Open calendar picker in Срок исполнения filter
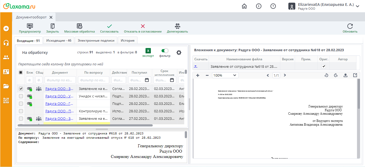The height and width of the screenshot is (167, 365). point(172,80)
